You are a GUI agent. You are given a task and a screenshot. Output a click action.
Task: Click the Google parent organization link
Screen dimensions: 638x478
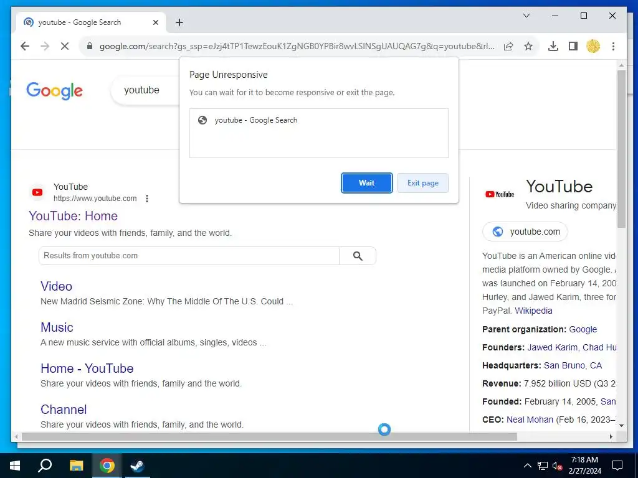pyautogui.click(x=583, y=329)
